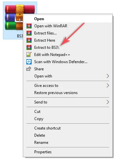This screenshot has width=118, height=164.
Task: Choose Rename from the context menu
Action: pyautogui.click(x=68, y=143)
